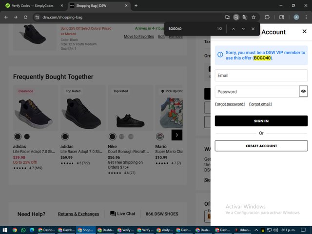Close the Shopping Bag DSW tab
This screenshot has height=234, width=312.
click(x=126, y=5)
